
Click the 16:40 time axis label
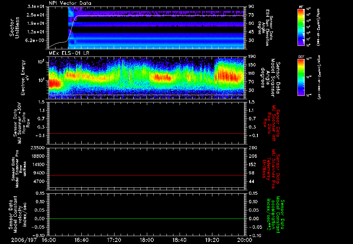pyautogui.click(x=81, y=240)
